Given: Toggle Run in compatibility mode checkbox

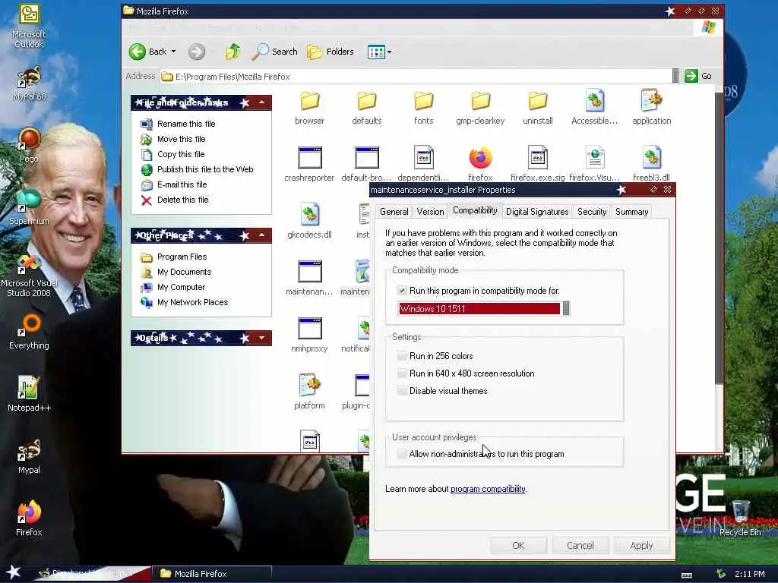Looking at the screenshot, I should point(402,291).
